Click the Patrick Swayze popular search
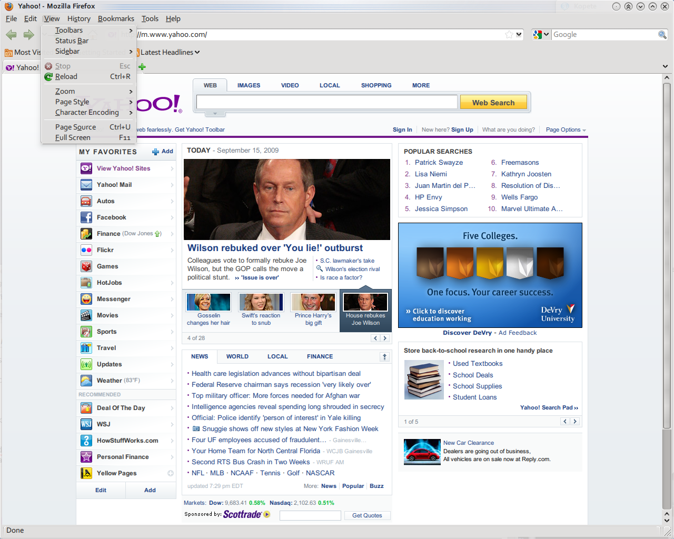This screenshot has height=539, width=674. point(439,163)
